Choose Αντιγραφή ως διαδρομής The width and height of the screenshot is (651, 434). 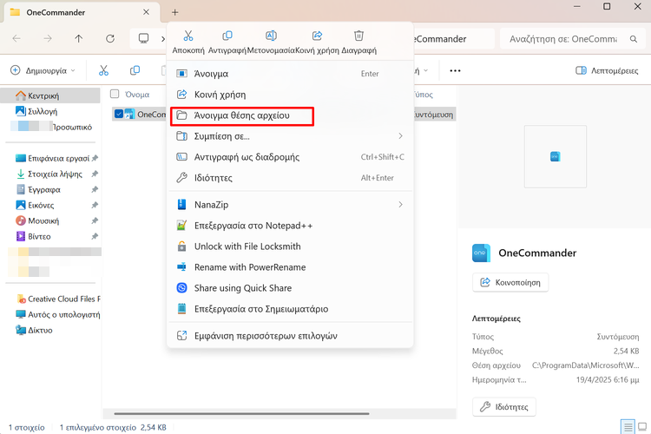(290, 157)
